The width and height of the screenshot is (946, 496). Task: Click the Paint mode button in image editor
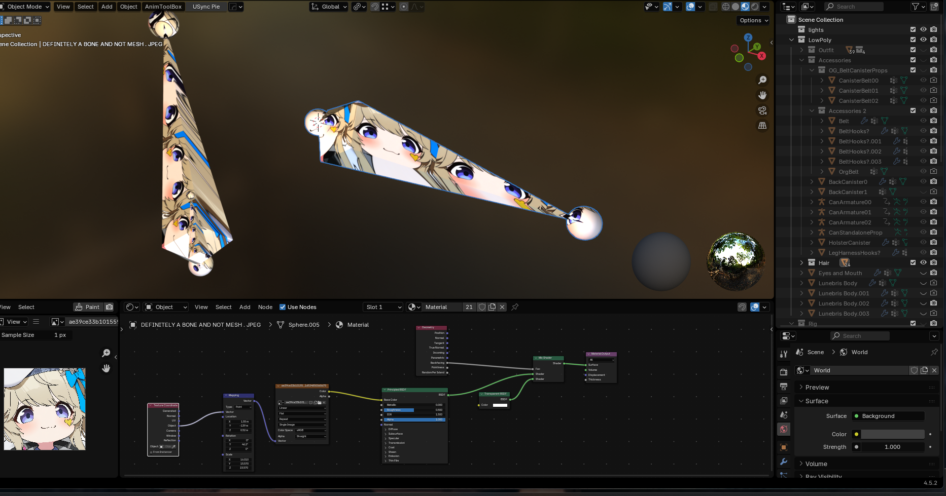click(87, 307)
